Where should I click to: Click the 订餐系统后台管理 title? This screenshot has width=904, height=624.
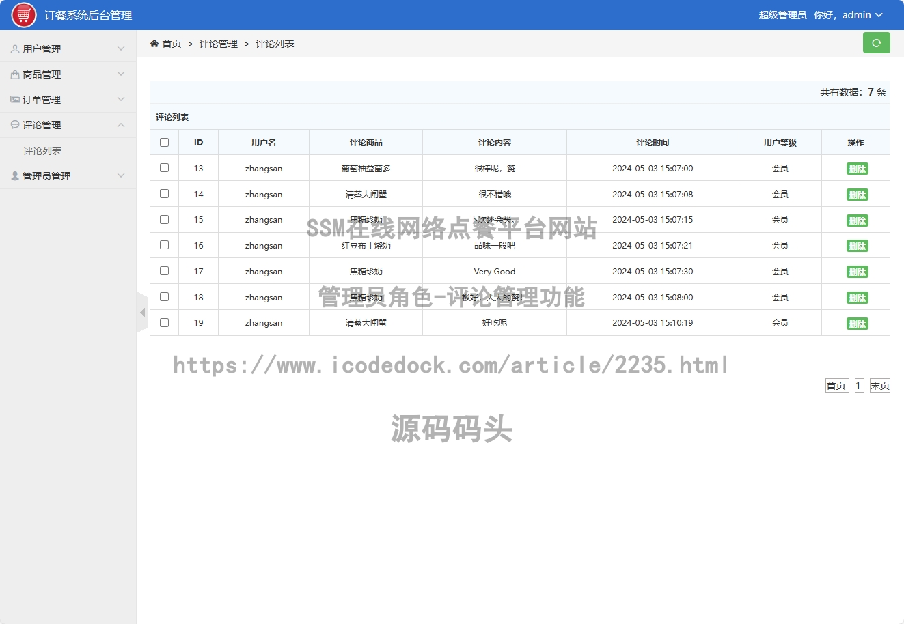pyautogui.click(x=88, y=15)
